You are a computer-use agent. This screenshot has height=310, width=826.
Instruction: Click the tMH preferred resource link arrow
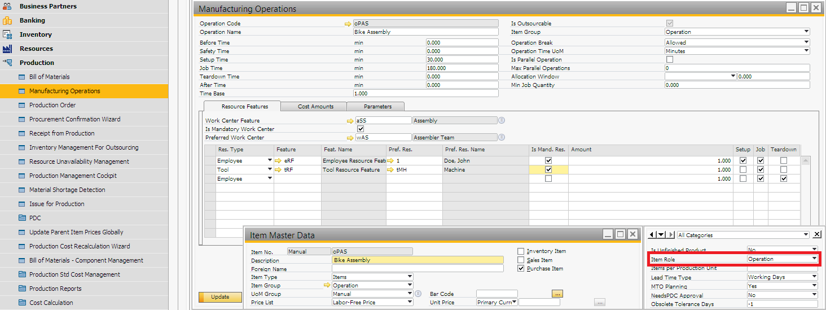point(390,170)
